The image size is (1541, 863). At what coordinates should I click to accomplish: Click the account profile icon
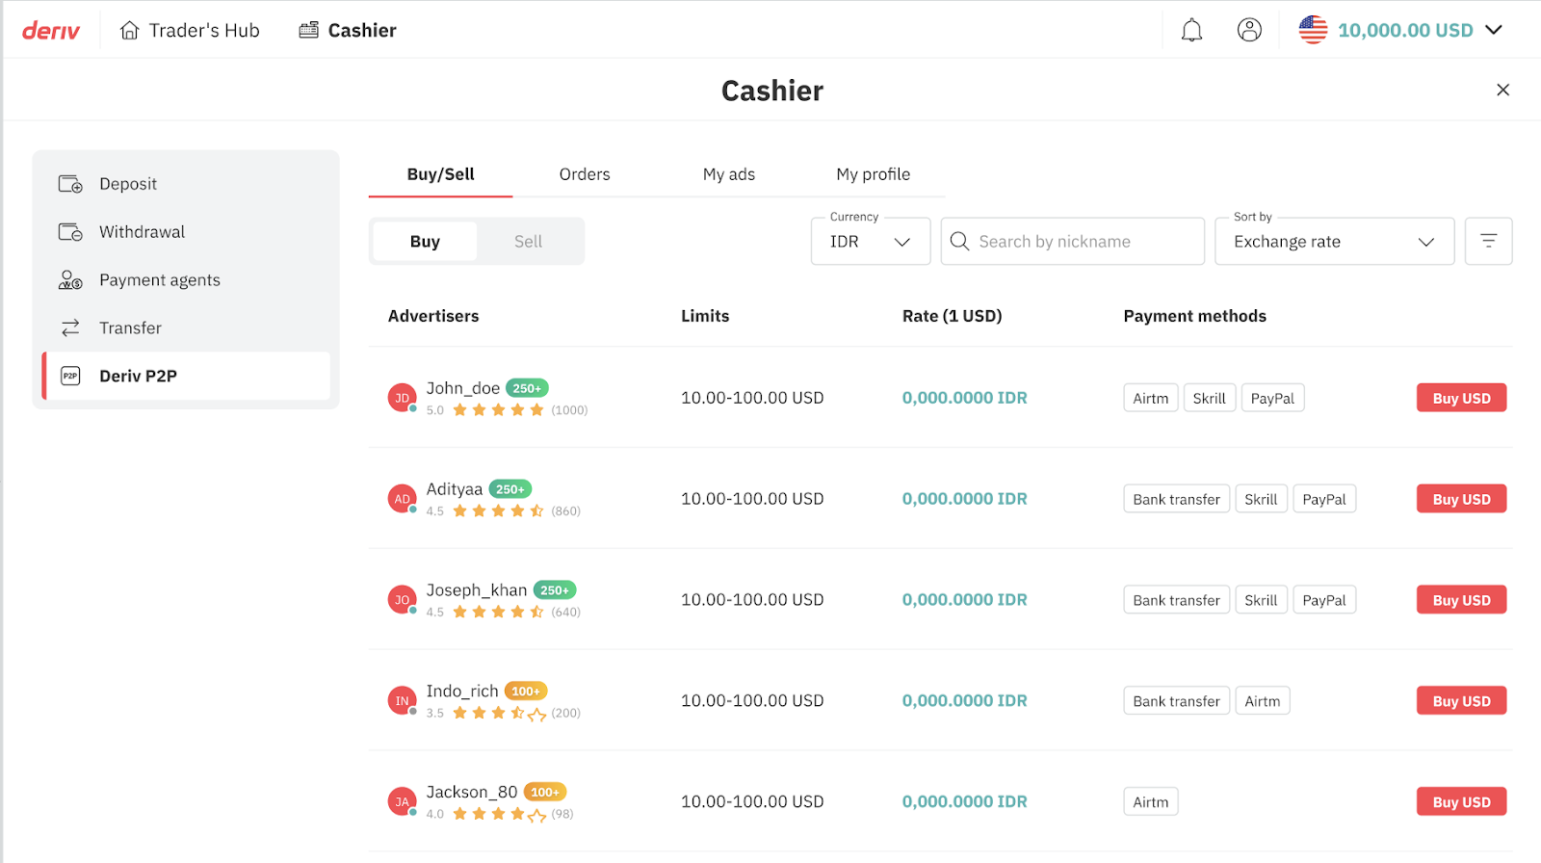click(1249, 30)
